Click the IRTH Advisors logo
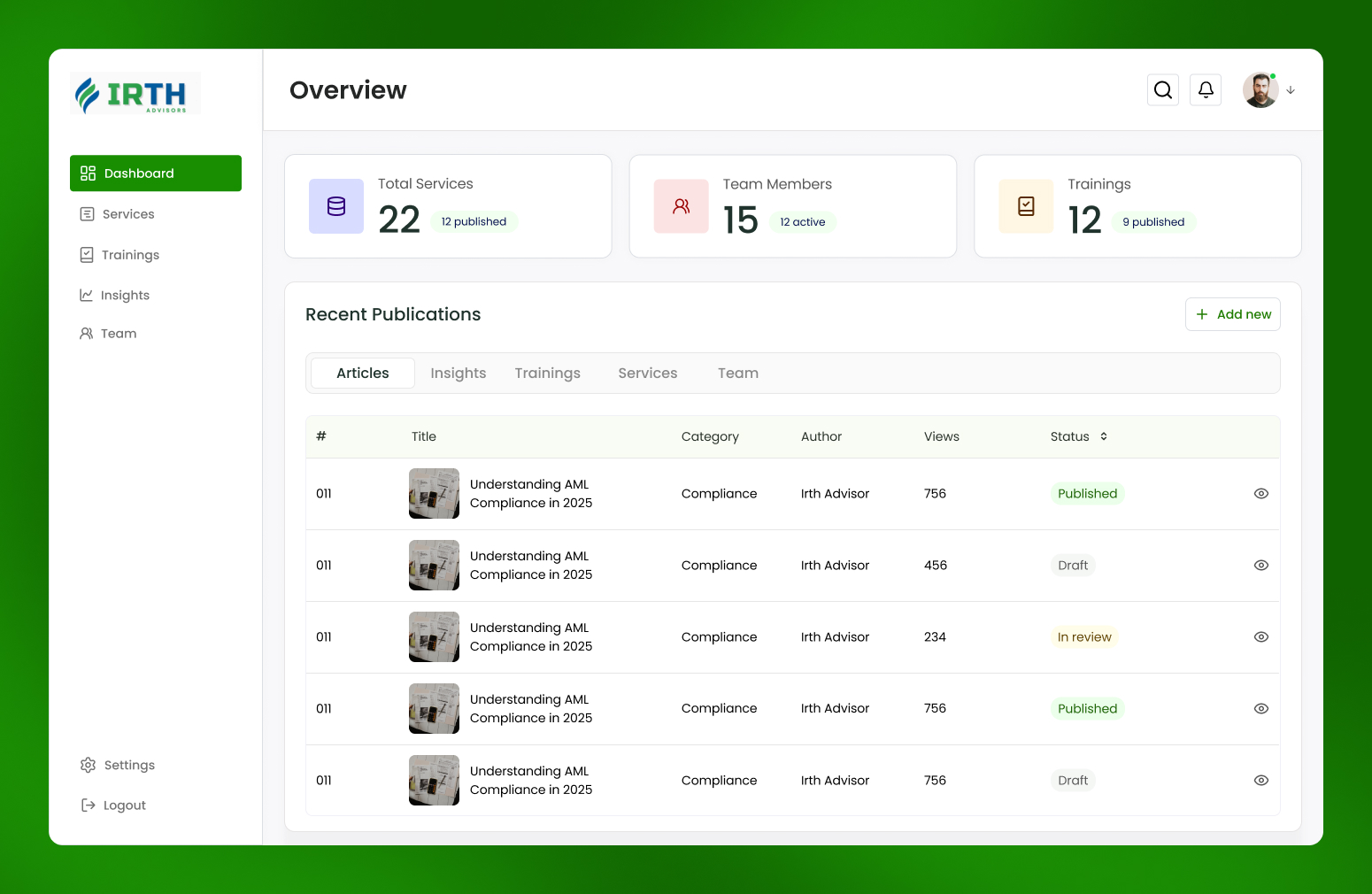This screenshot has height=894, width=1372. (135, 94)
